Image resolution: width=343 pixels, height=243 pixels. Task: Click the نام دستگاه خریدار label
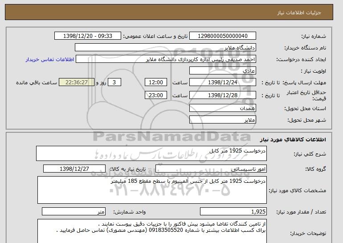[305, 48]
